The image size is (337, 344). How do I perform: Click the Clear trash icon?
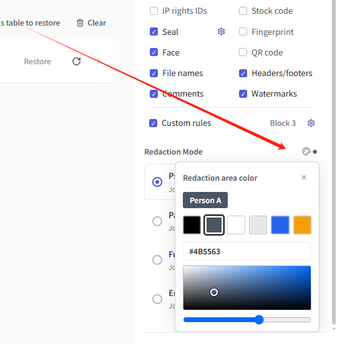(x=80, y=23)
